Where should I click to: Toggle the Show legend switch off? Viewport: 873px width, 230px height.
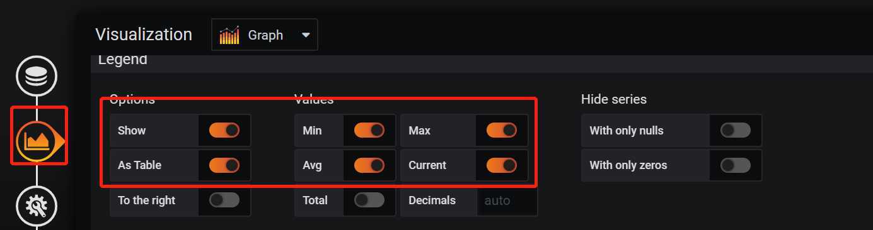pyautogui.click(x=224, y=130)
